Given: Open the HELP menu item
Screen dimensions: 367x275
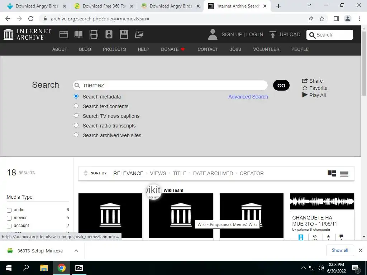Looking at the screenshot, I should 143,49.
